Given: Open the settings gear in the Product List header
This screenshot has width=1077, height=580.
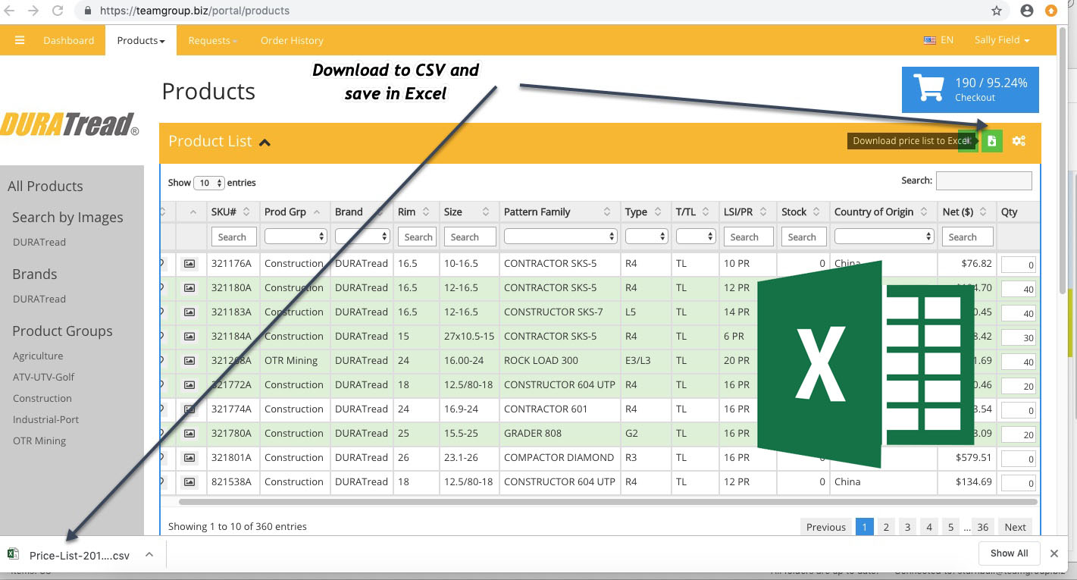Looking at the screenshot, I should coord(1019,141).
